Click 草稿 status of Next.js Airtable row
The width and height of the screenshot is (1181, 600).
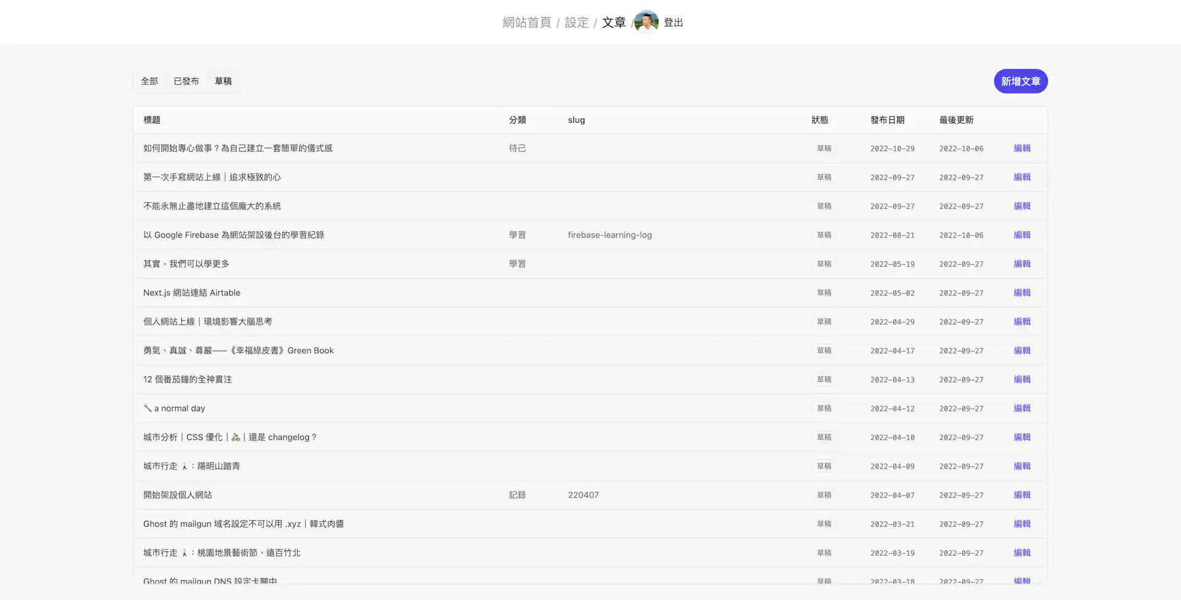[824, 293]
